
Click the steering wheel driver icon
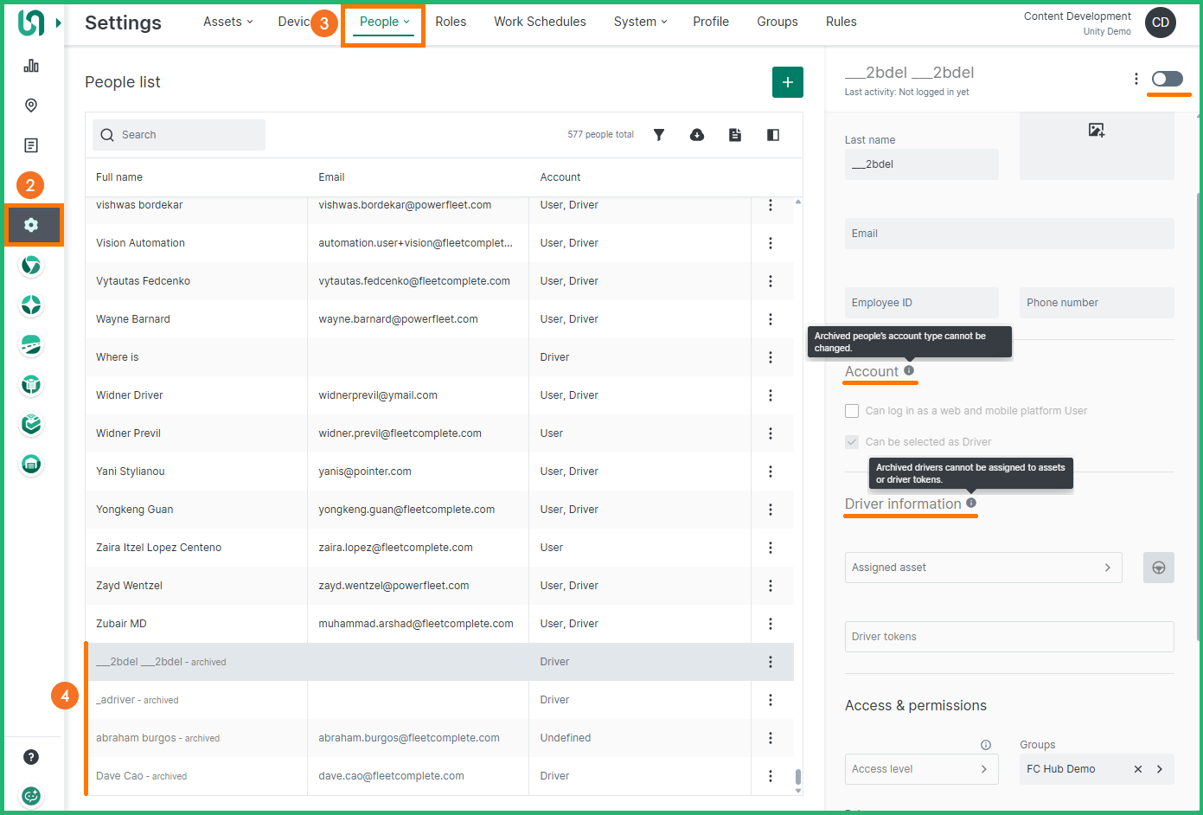tap(1158, 568)
